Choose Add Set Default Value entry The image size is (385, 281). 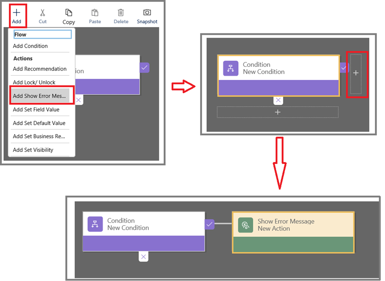coord(39,123)
